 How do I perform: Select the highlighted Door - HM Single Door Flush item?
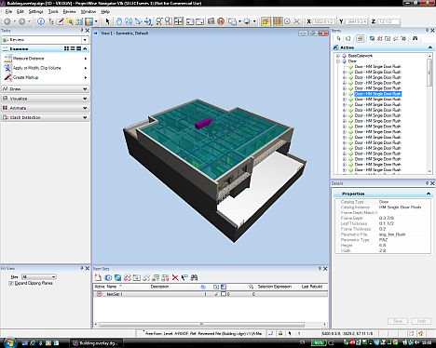(378, 94)
